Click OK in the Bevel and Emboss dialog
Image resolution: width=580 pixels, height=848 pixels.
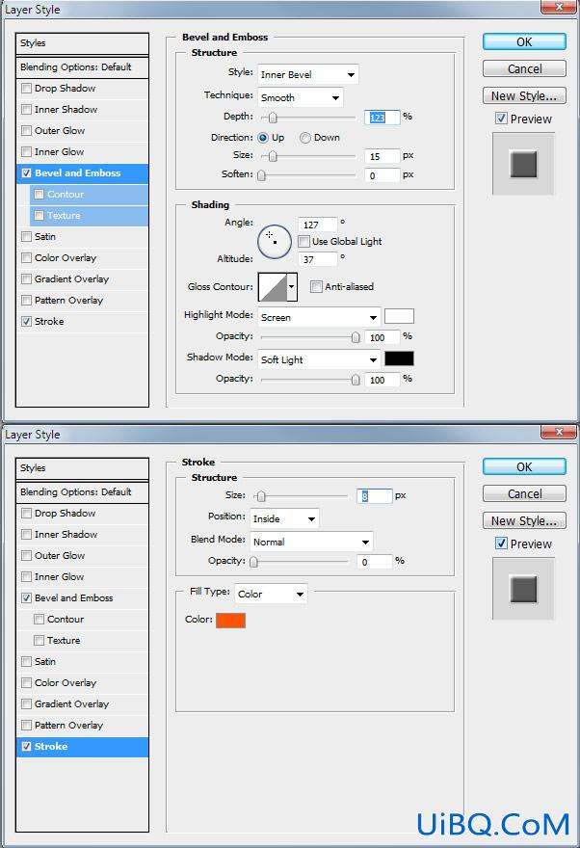pos(524,41)
